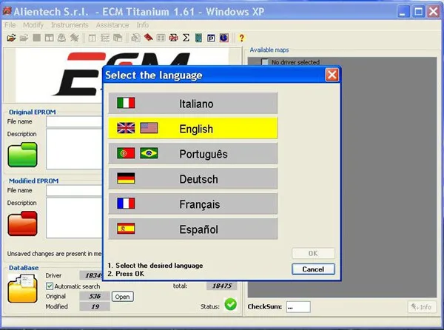Click the yellow question mark help icon
Image resolution: width=444 pixels, height=330 pixels.
point(241,38)
